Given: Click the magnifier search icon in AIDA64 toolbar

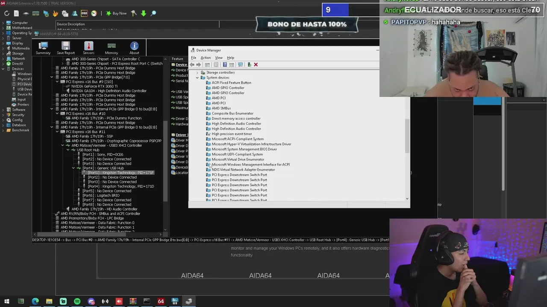Looking at the screenshot, I should pyautogui.click(x=153, y=13).
